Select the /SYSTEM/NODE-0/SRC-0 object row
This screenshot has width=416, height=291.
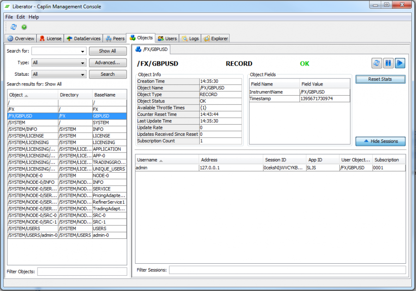[x=67, y=215]
